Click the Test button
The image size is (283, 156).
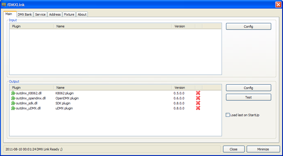[x=248, y=97]
